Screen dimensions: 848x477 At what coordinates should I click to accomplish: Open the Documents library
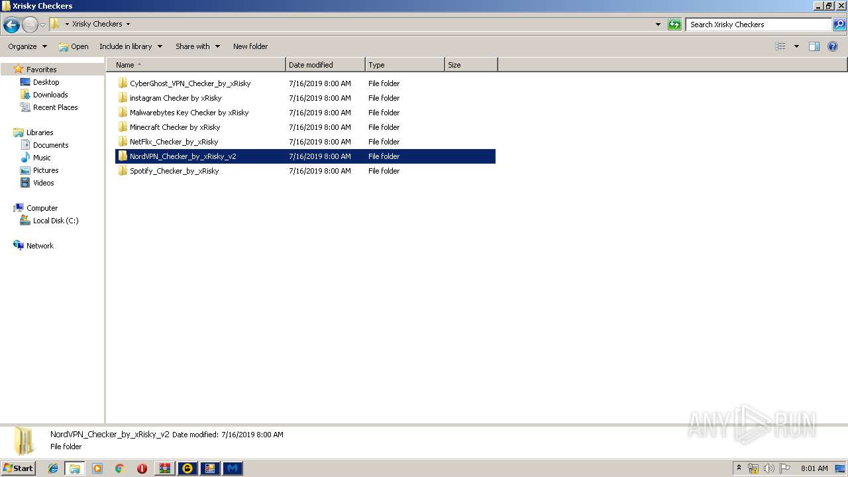(50, 145)
